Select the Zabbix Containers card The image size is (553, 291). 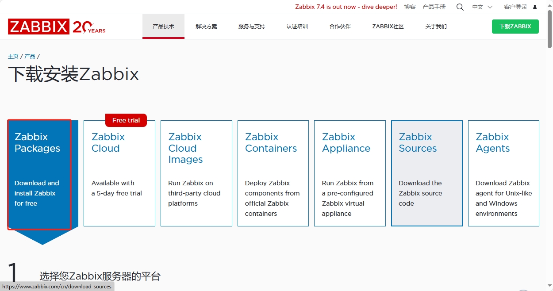click(273, 173)
